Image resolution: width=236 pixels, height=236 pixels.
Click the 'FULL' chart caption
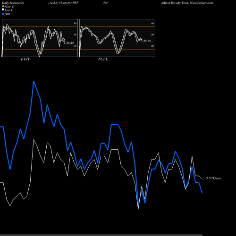point(103,59)
